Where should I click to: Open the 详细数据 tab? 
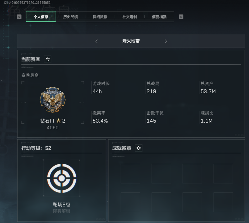(100, 17)
